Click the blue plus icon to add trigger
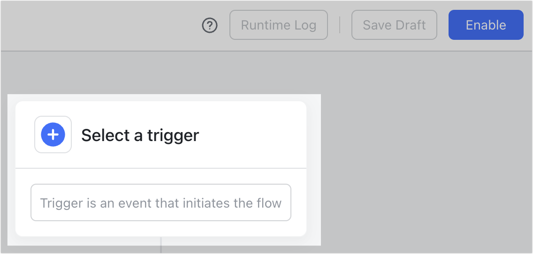This screenshot has width=533, height=254. click(53, 135)
